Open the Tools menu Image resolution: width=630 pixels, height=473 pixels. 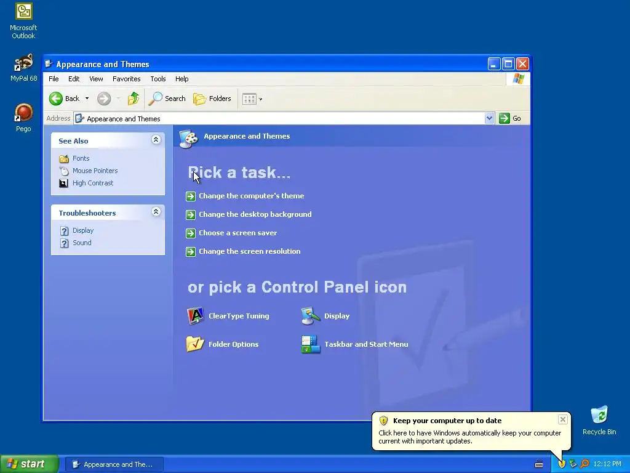point(158,79)
